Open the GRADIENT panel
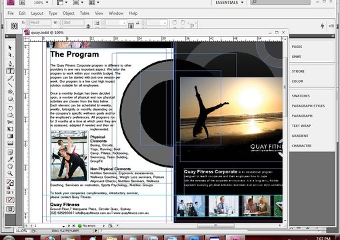The width and height of the screenshot is (340, 240). [300, 136]
